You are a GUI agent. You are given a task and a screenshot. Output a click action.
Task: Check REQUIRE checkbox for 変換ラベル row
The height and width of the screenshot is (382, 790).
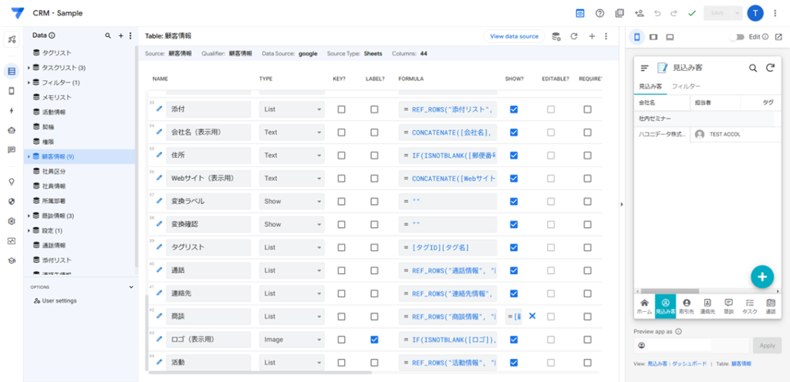[x=587, y=201]
